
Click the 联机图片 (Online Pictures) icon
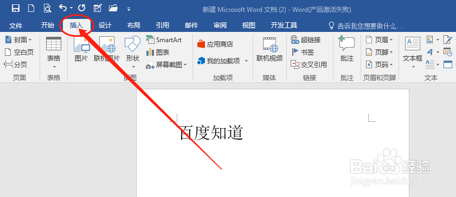pos(107,49)
